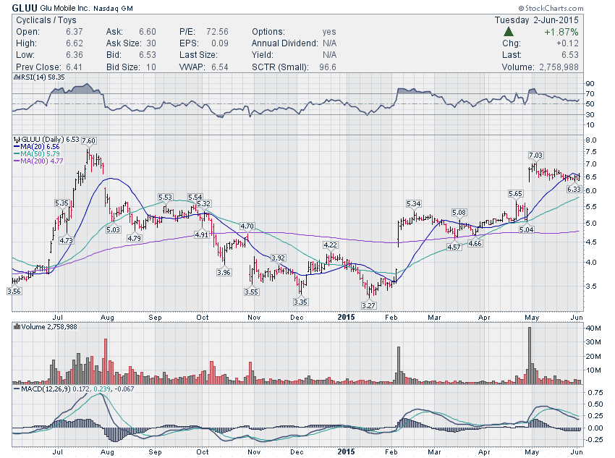Click the 5.04 price label
This screenshot has height=458, width=615.
point(526,230)
